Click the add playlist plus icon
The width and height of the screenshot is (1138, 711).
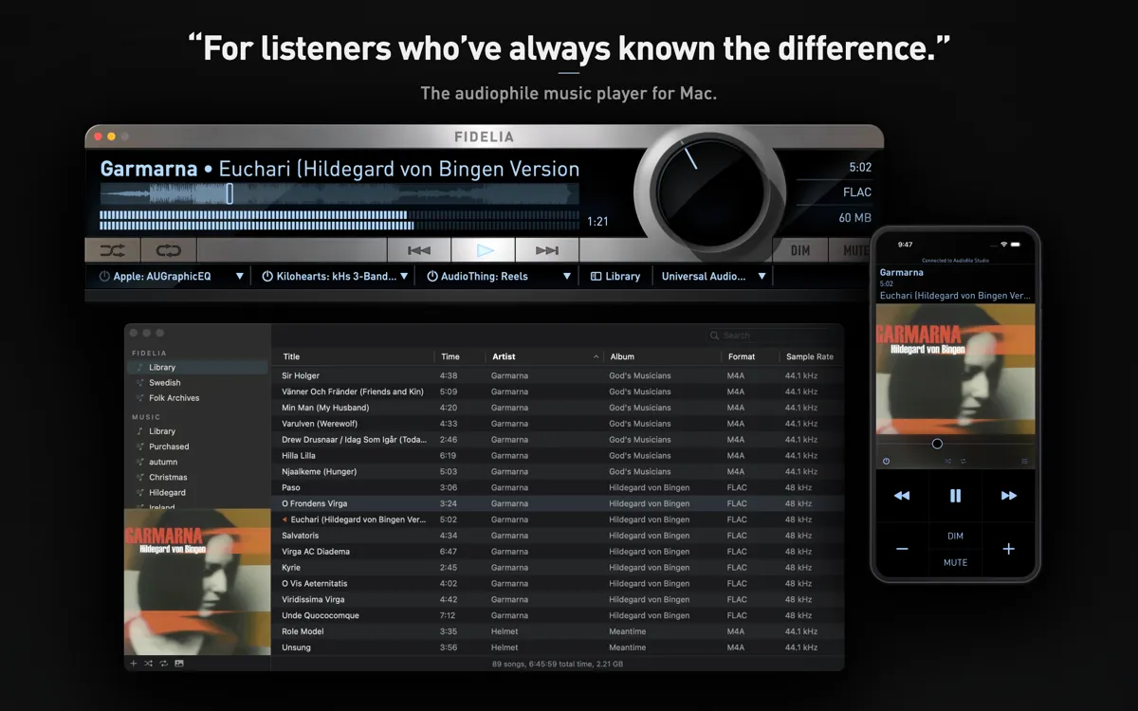click(x=134, y=664)
